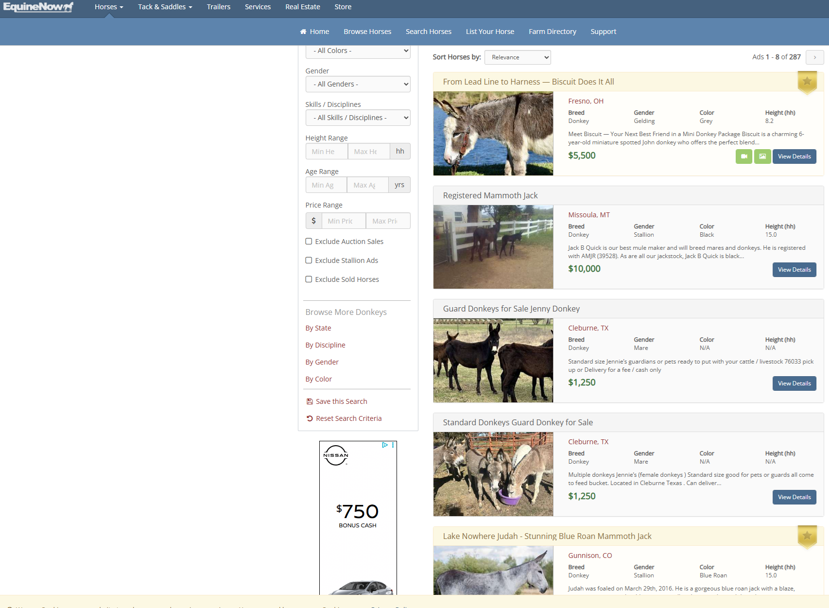View details of Guard Donkeys Jenny Donkey listing

click(794, 383)
